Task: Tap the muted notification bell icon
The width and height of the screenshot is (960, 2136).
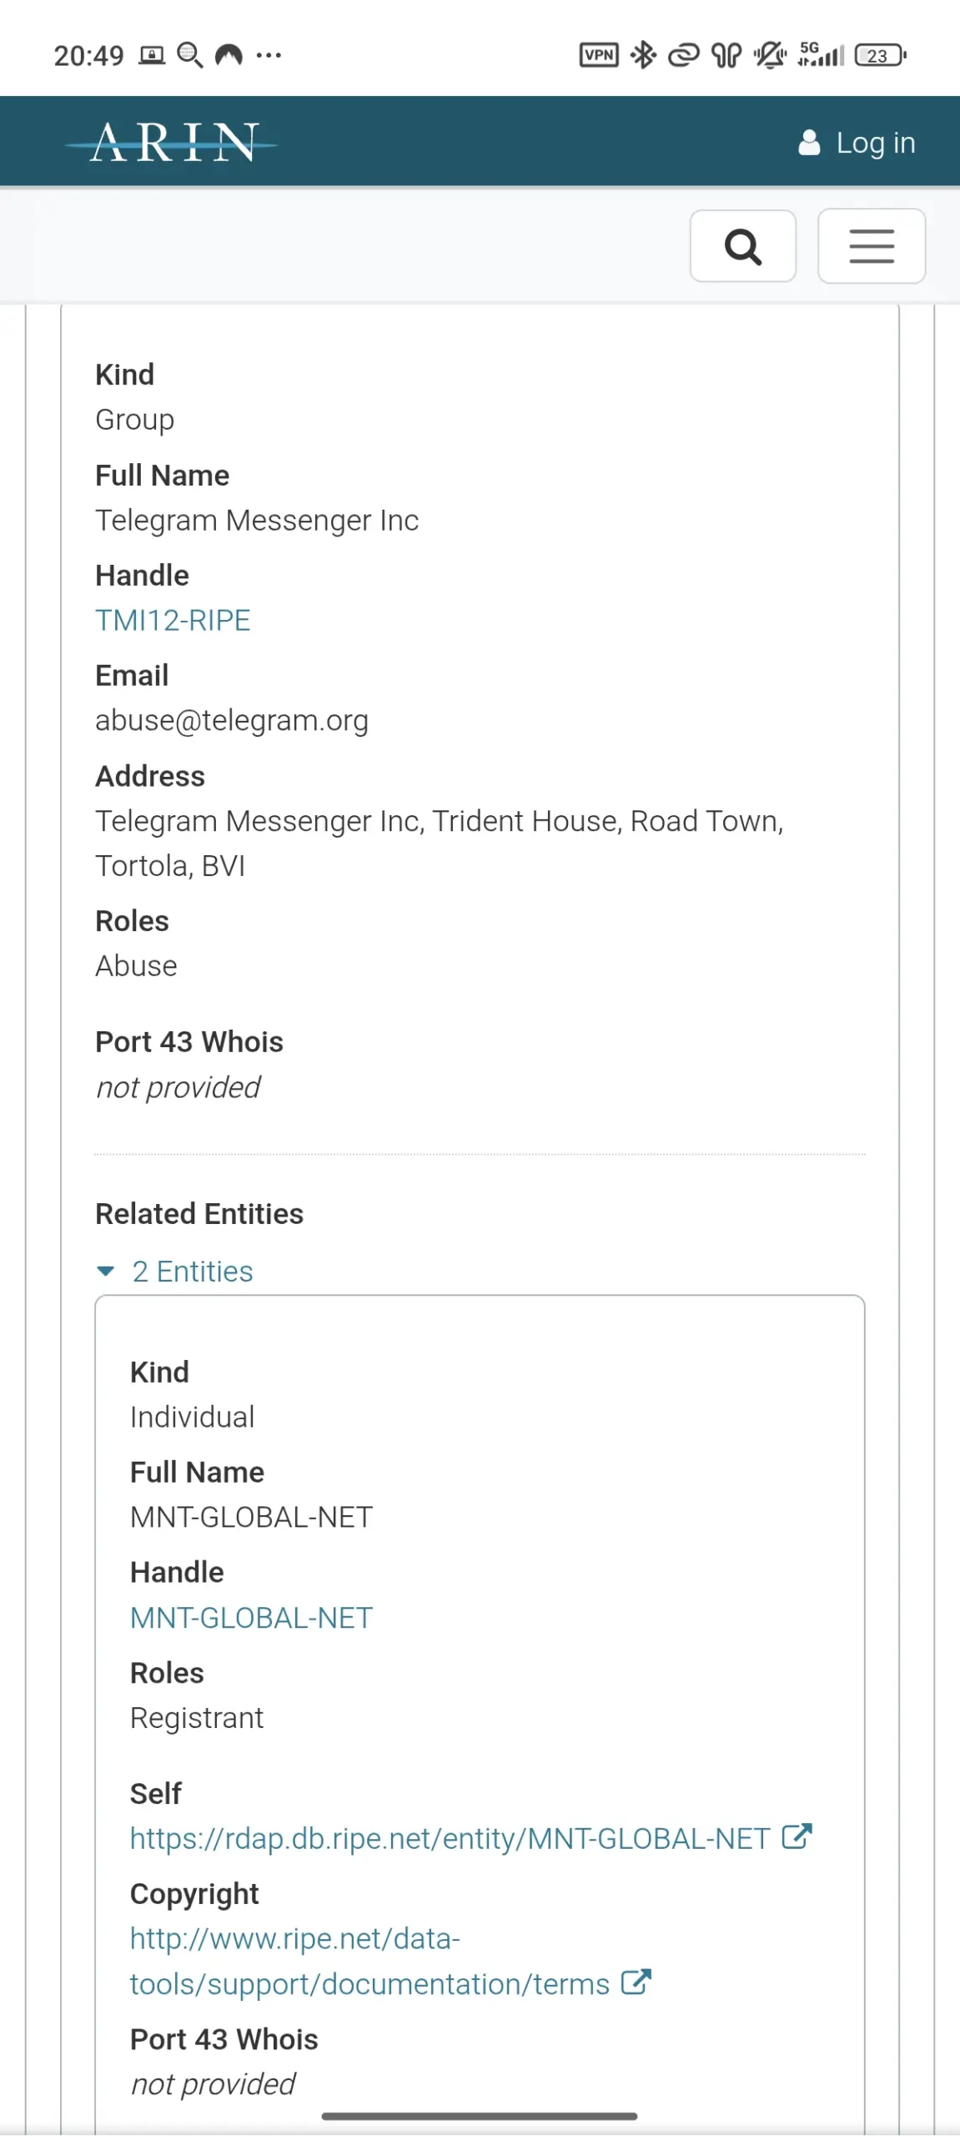Action: pos(769,56)
